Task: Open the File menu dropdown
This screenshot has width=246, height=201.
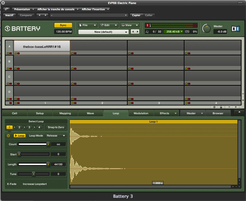Action: click(x=88, y=25)
